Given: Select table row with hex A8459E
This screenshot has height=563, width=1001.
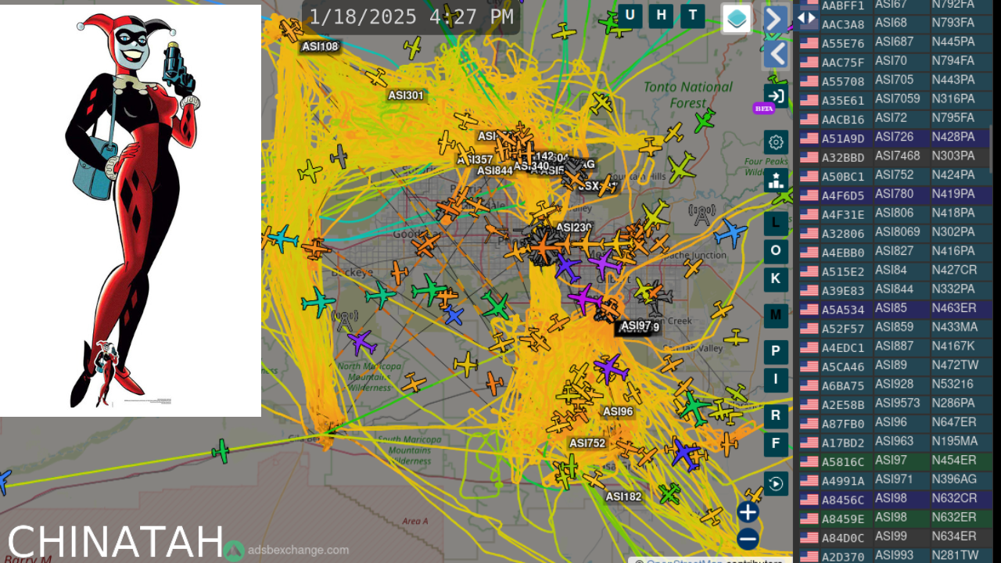Looking at the screenshot, I should (895, 518).
